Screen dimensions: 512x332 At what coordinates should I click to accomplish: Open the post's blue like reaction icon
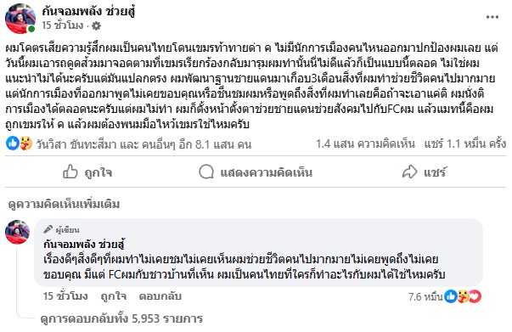pos(13,143)
